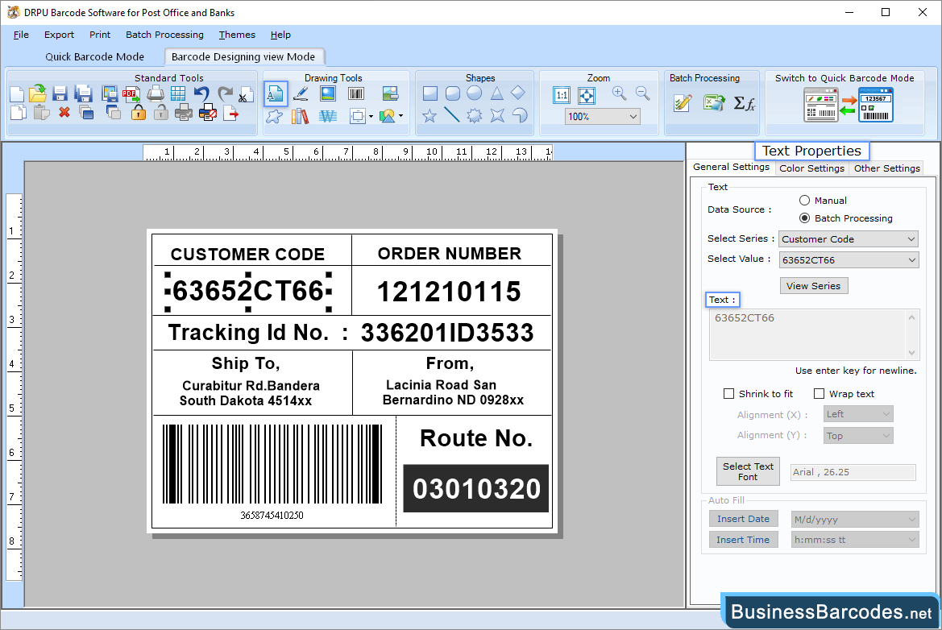The width and height of the screenshot is (942, 630).
Task: Enable the Shrink to fit checkbox
Action: coord(728,394)
